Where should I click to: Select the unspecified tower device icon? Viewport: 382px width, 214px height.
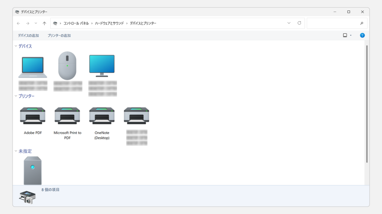[x=33, y=170]
